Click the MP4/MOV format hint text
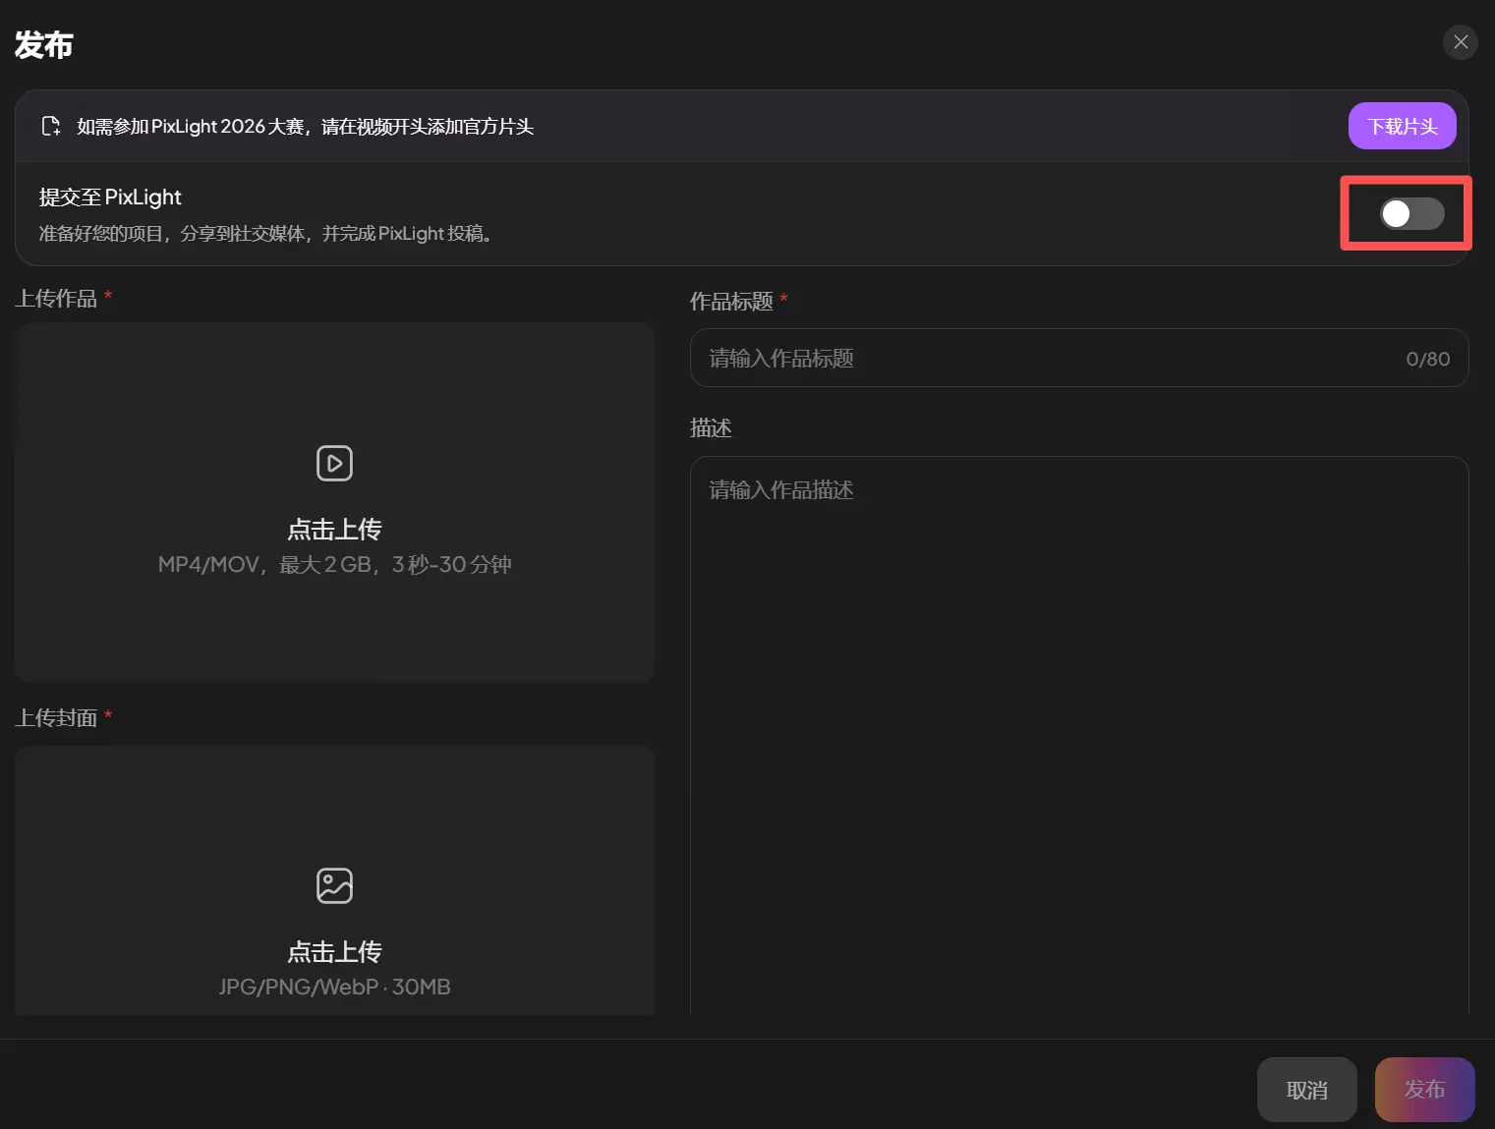1495x1129 pixels. click(x=334, y=565)
